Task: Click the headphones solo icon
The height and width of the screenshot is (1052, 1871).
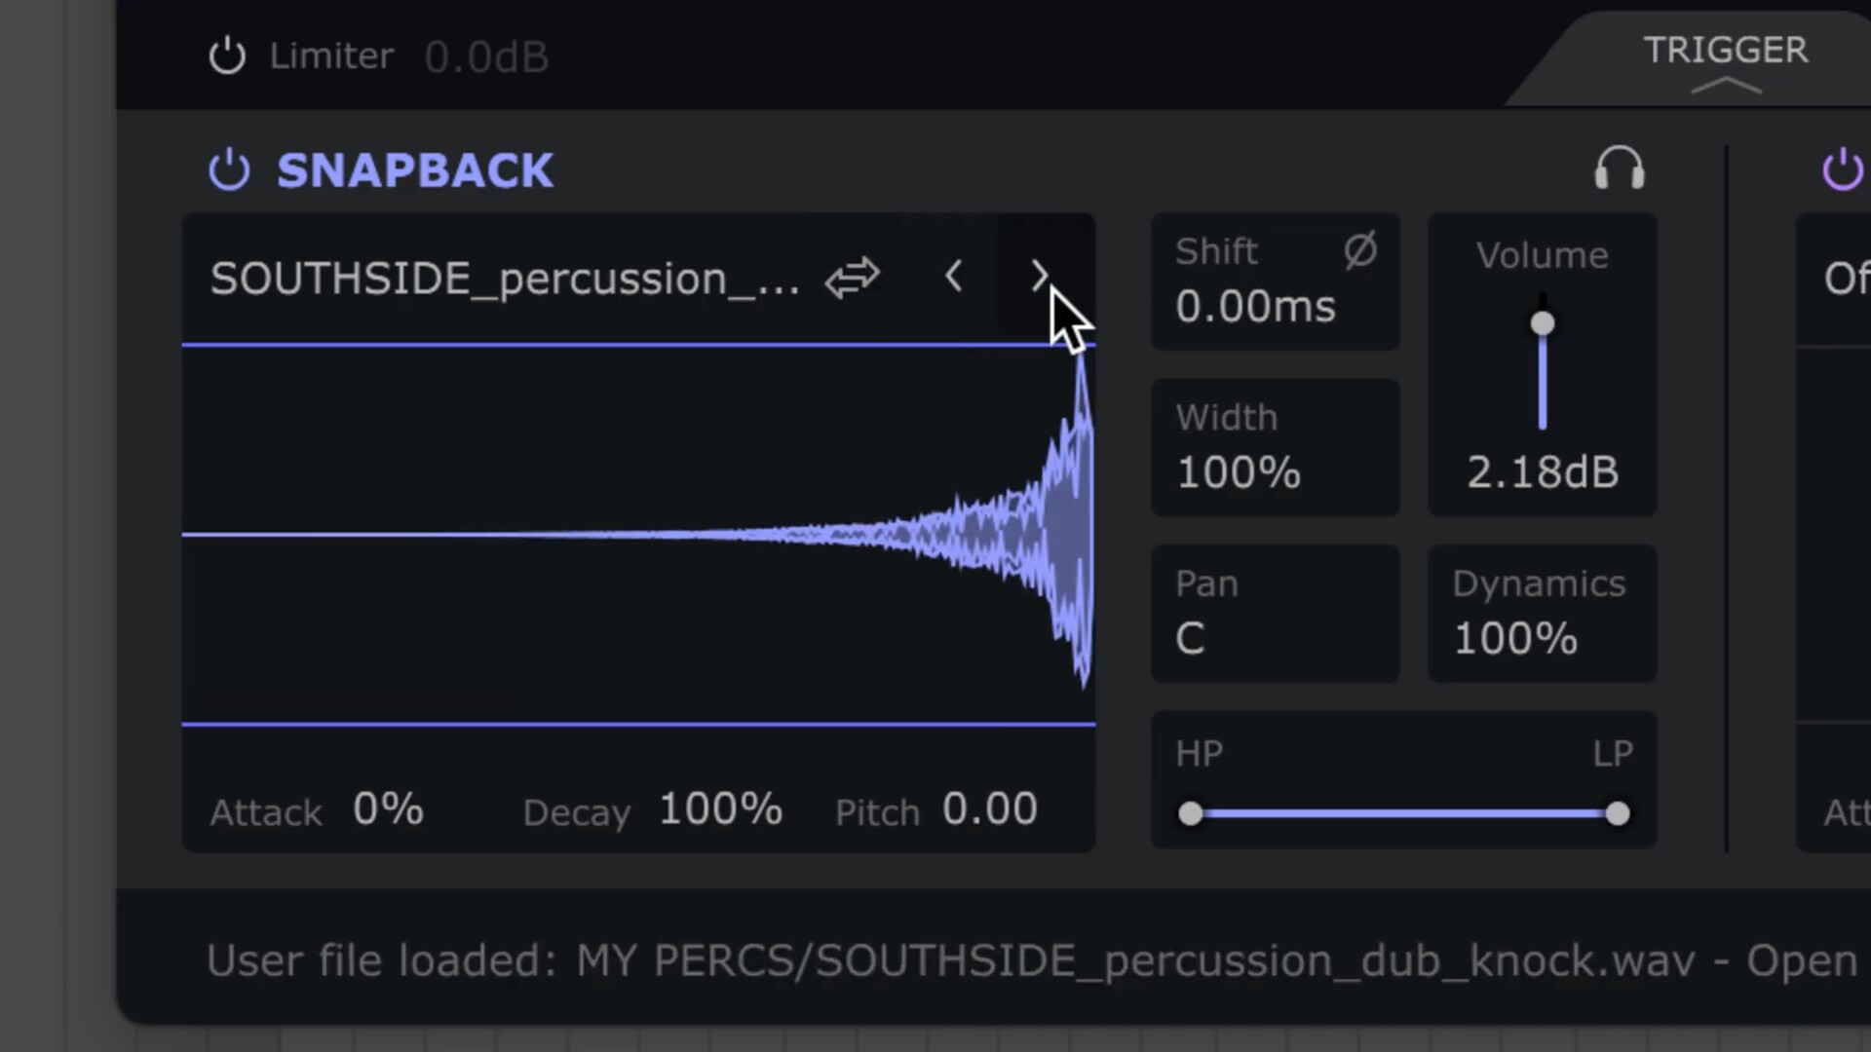Action: tap(1619, 169)
